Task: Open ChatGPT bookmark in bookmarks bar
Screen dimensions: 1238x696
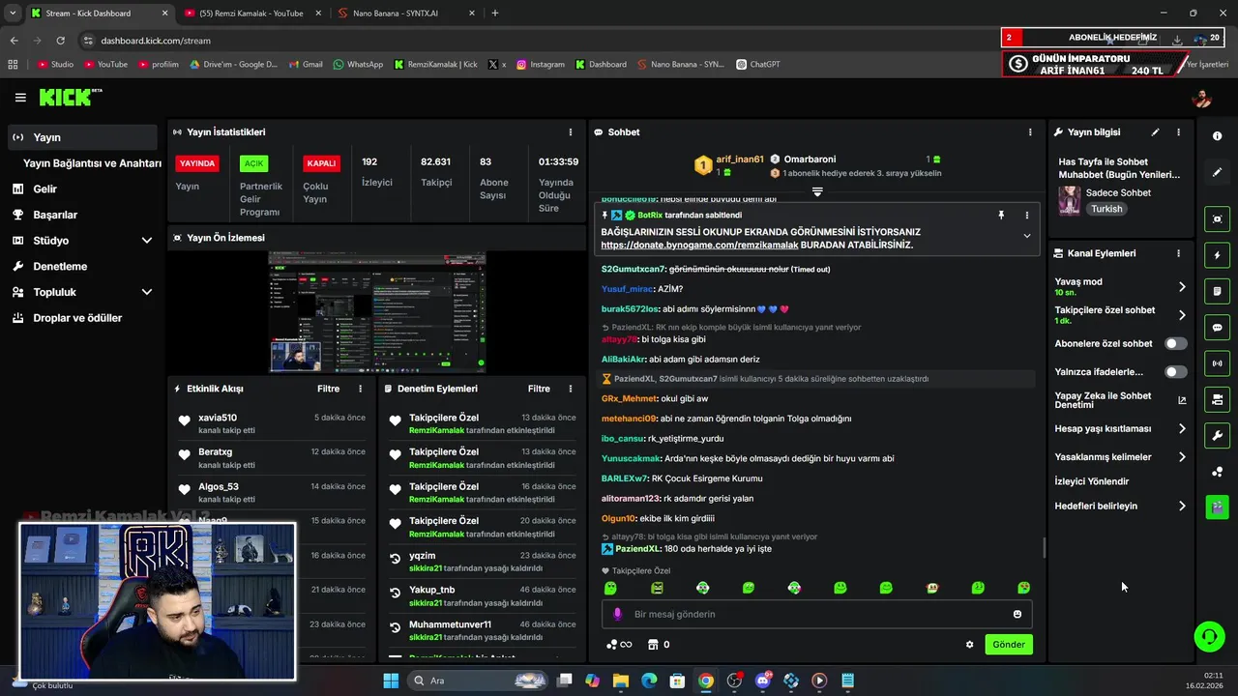Action: click(x=757, y=64)
